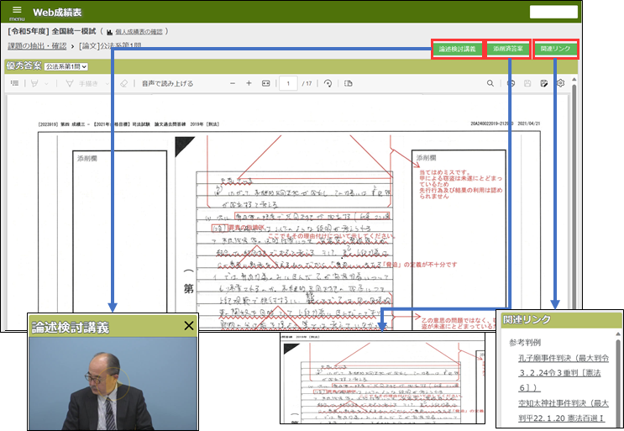Expand the highlighter tool dropdown arrow
Image resolution: width=624 pixels, height=431 pixels.
[x=47, y=84]
